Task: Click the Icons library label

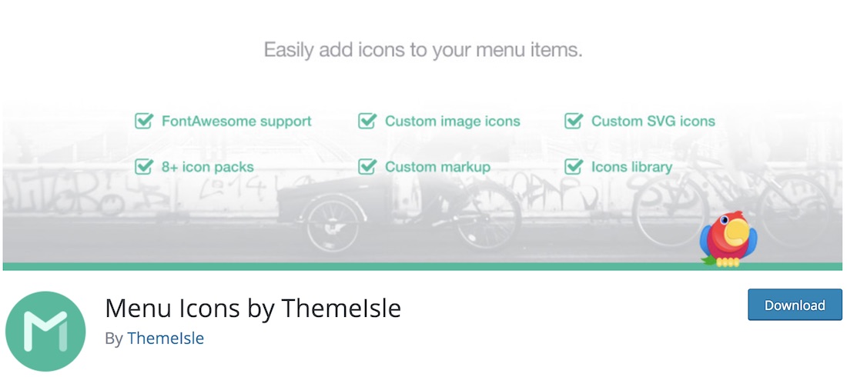Action: pyautogui.click(x=631, y=166)
